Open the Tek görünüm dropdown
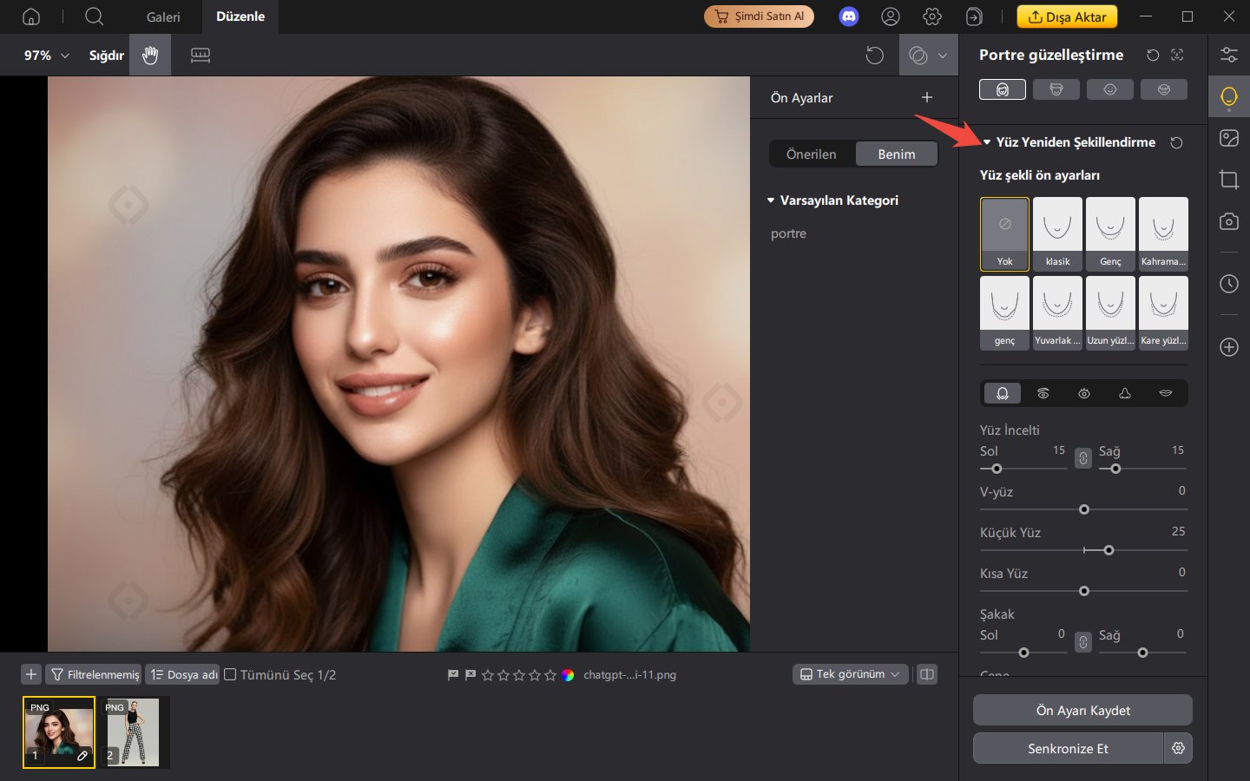The width and height of the screenshot is (1250, 781). [849, 673]
